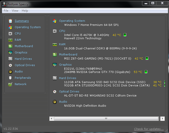Open the Peripherals section from sidebar
This screenshot has height=133, width=169.
[23, 78]
